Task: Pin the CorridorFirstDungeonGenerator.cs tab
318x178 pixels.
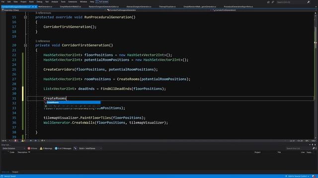Action: click(x=33, y=6)
